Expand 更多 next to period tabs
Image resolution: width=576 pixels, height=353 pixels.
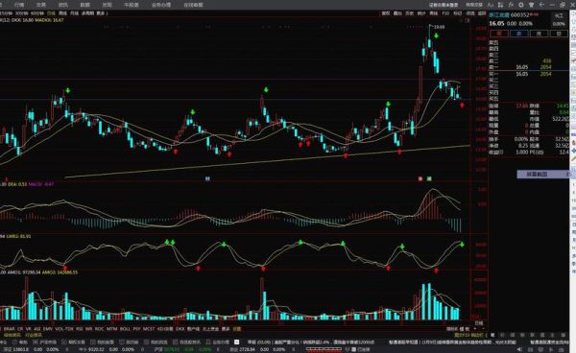coord(101,13)
